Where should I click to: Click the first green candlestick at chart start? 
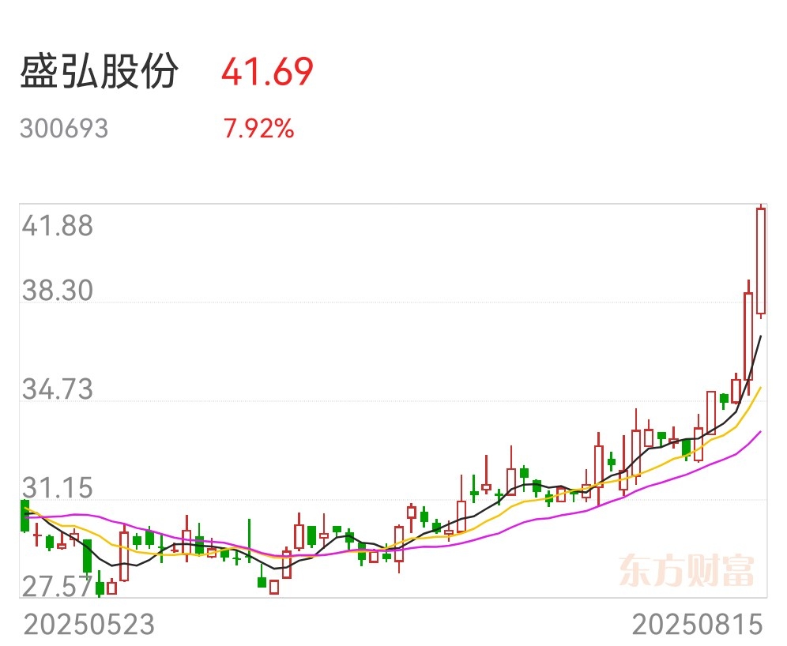(x=24, y=516)
